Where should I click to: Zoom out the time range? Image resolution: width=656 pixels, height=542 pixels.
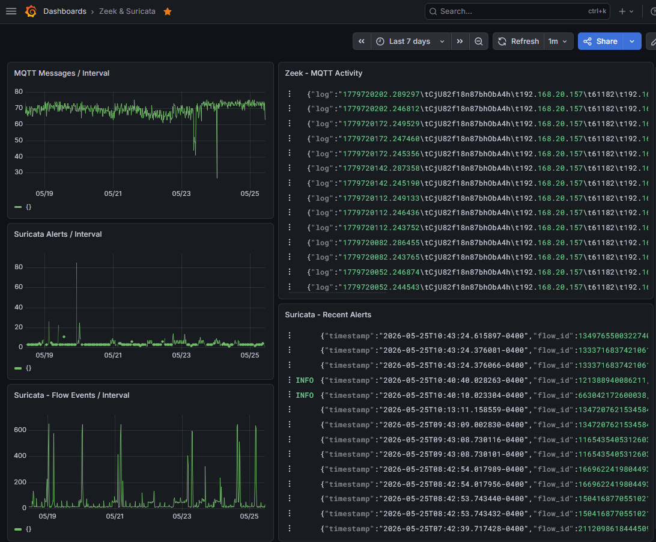[479, 41]
